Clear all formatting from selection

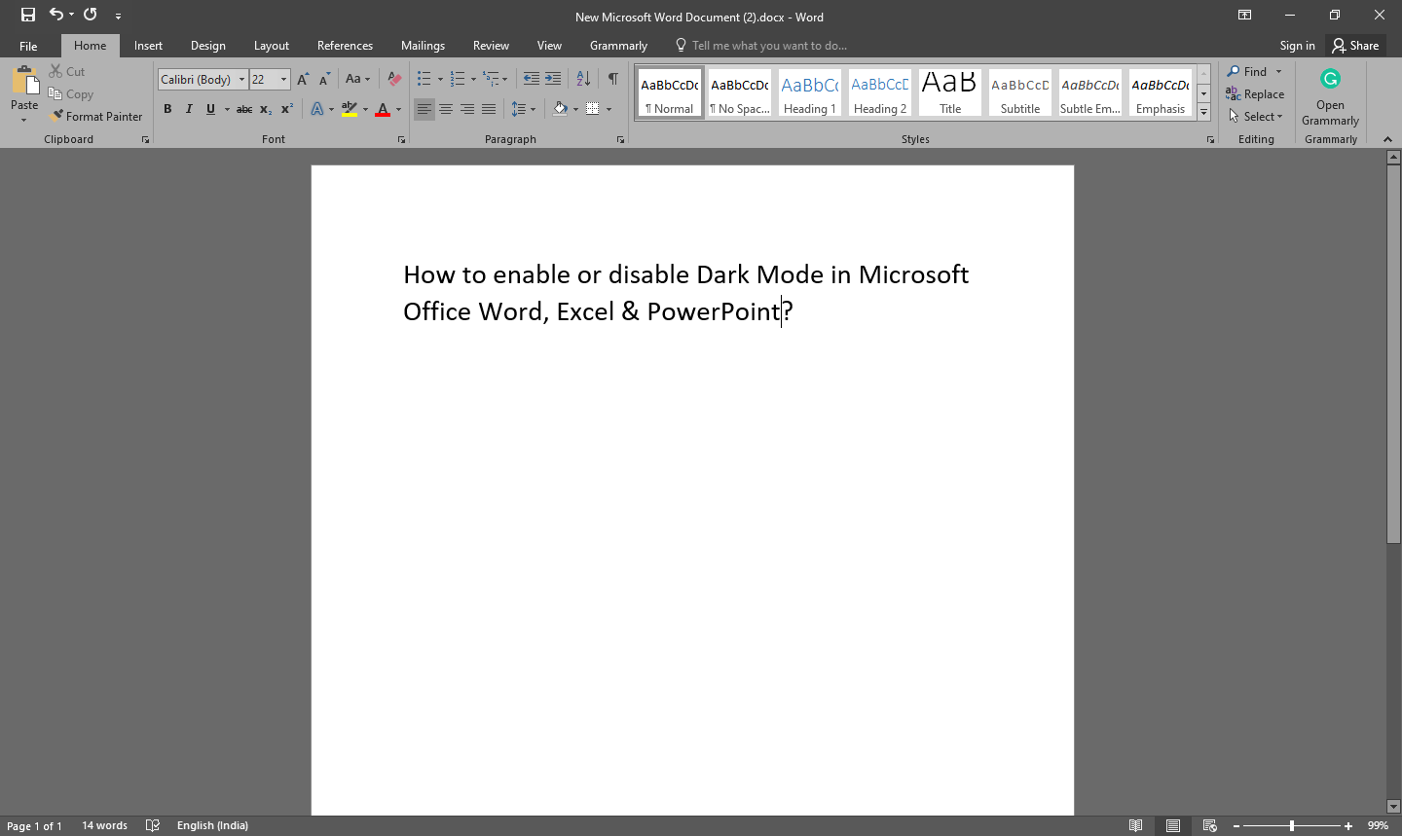394,79
